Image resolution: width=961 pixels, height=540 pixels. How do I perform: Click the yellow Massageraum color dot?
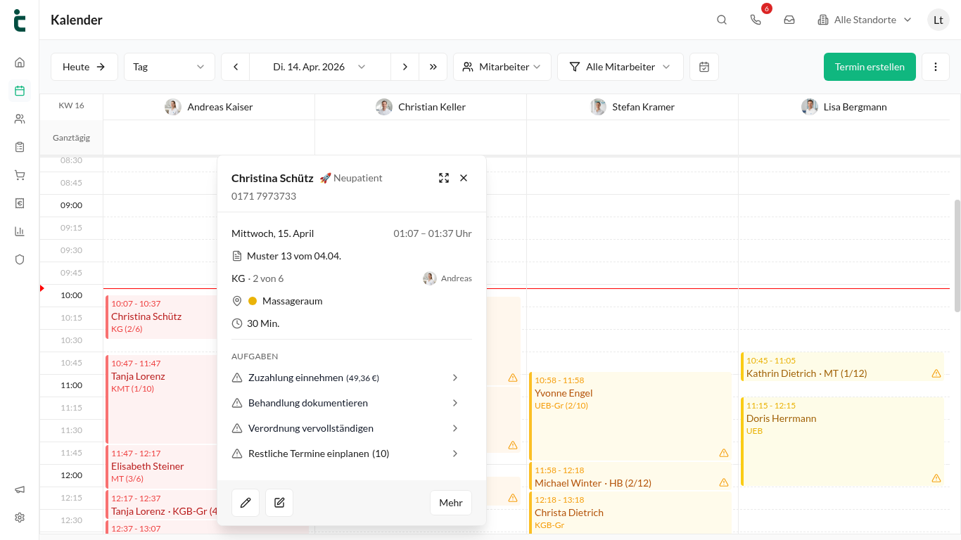coord(253,301)
